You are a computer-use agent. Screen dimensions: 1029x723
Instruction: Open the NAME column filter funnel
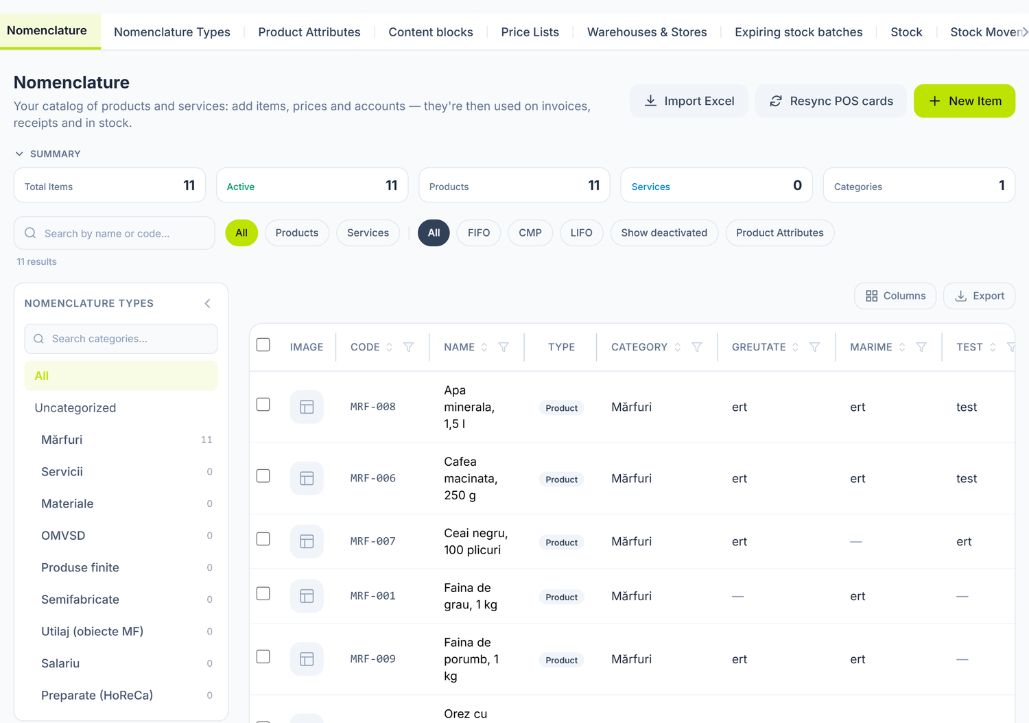(504, 347)
